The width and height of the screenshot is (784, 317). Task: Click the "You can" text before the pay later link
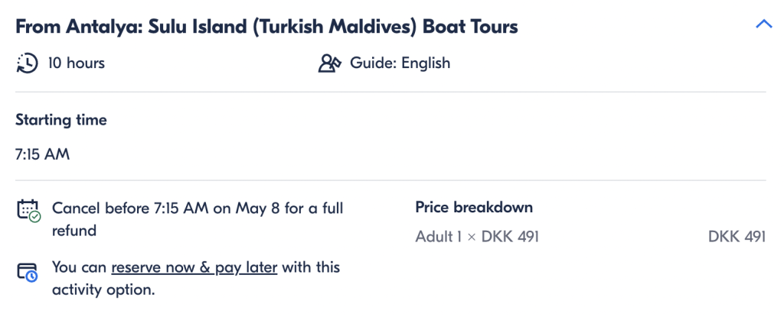point(80,267)
